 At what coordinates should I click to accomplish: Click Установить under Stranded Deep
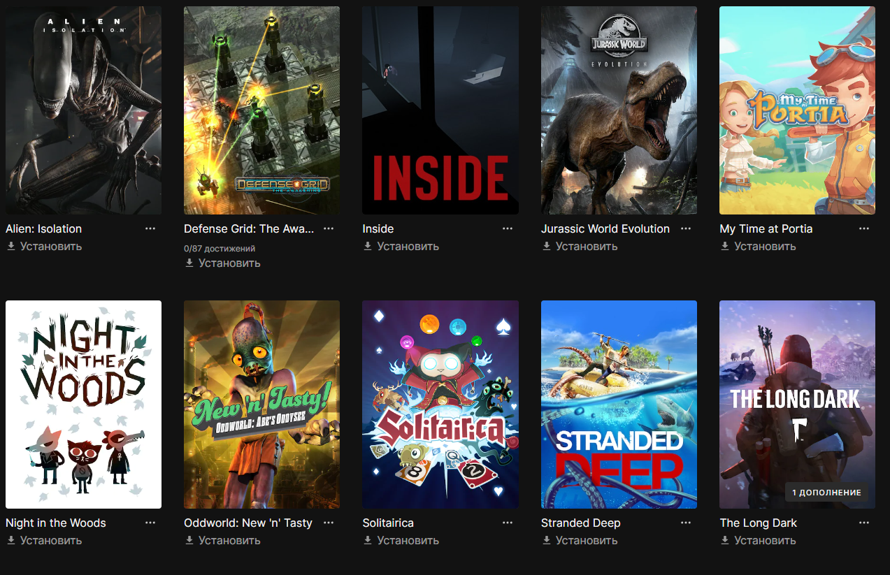(x=580, y=541)
